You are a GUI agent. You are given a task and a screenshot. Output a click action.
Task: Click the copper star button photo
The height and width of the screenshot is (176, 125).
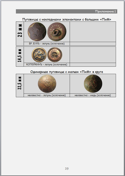93,83
